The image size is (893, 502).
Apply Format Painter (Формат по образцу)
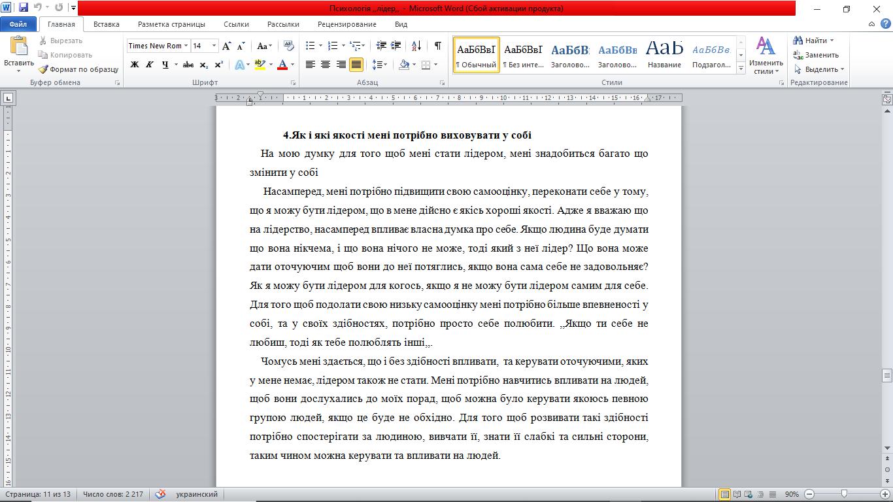(78, 69)
